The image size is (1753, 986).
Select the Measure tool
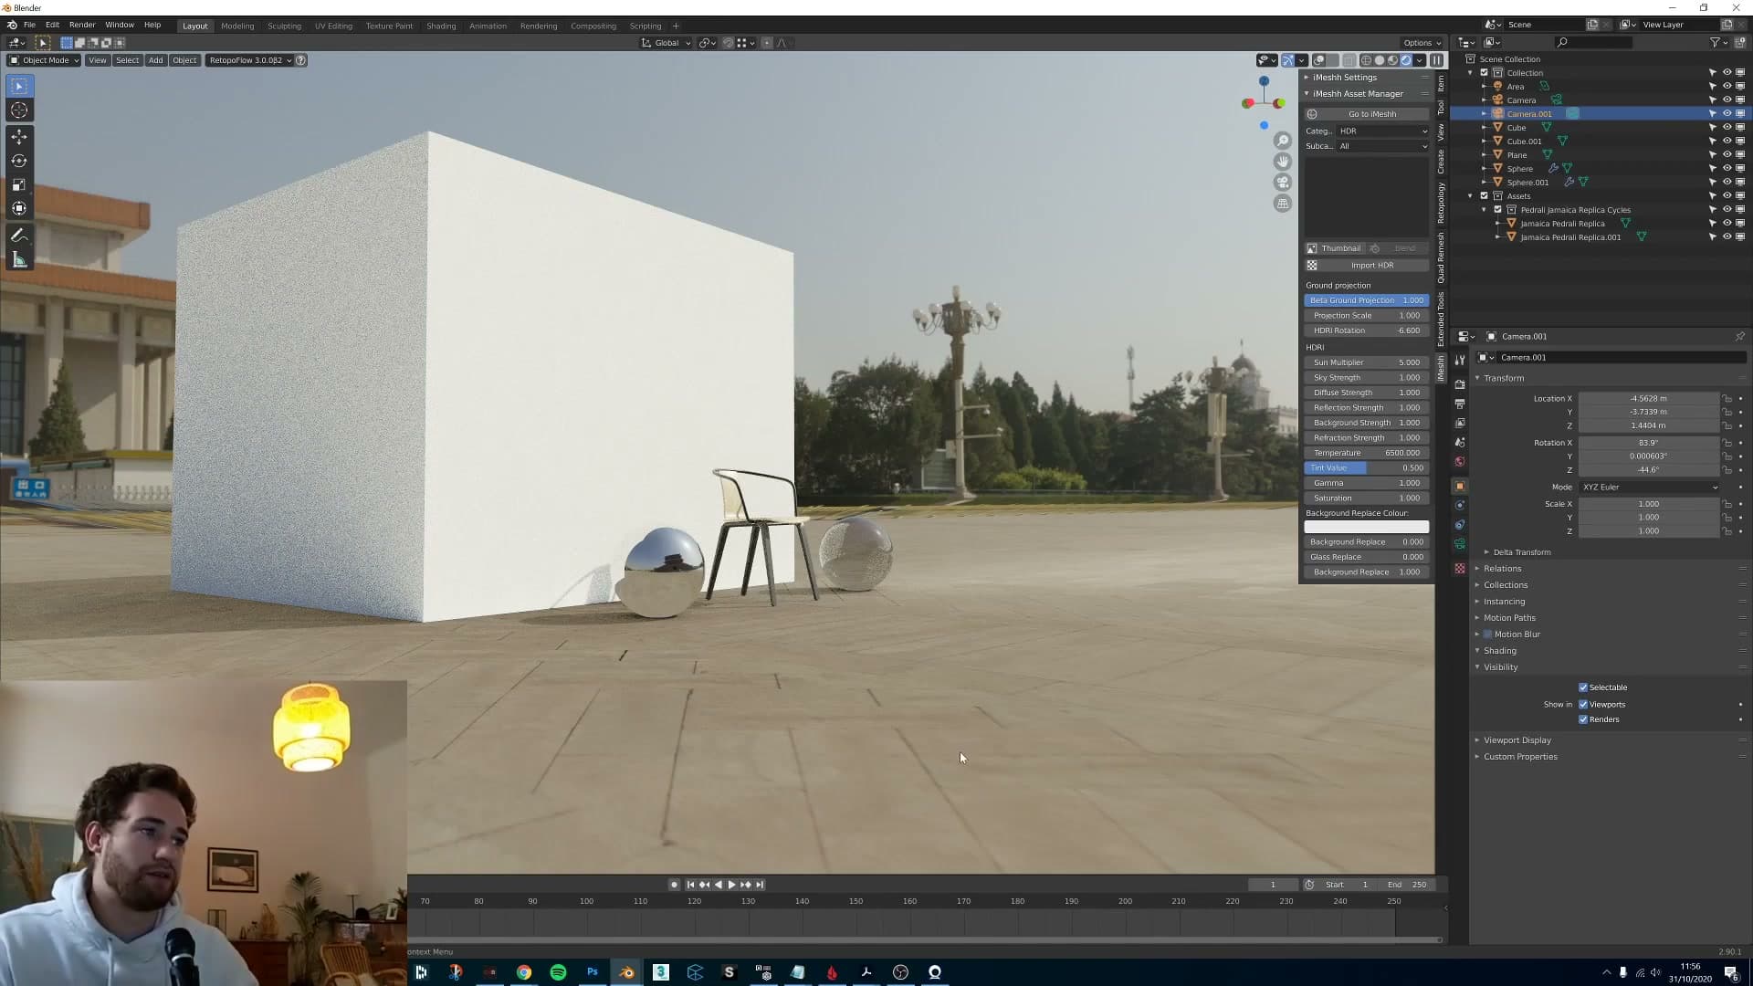coord(19,260)
